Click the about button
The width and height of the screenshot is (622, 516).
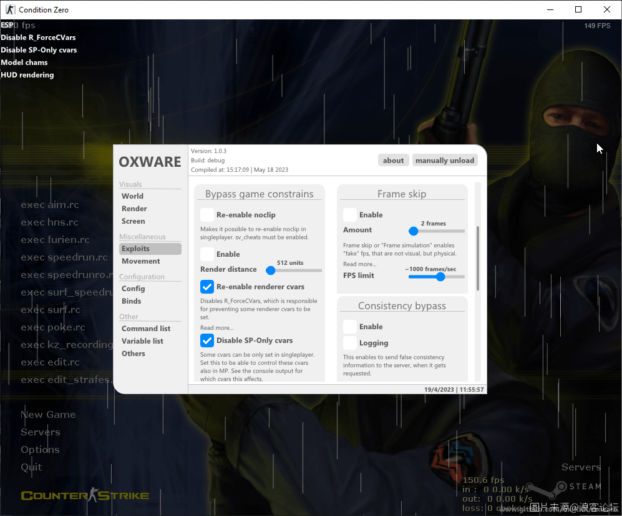[x=393, y=161]
